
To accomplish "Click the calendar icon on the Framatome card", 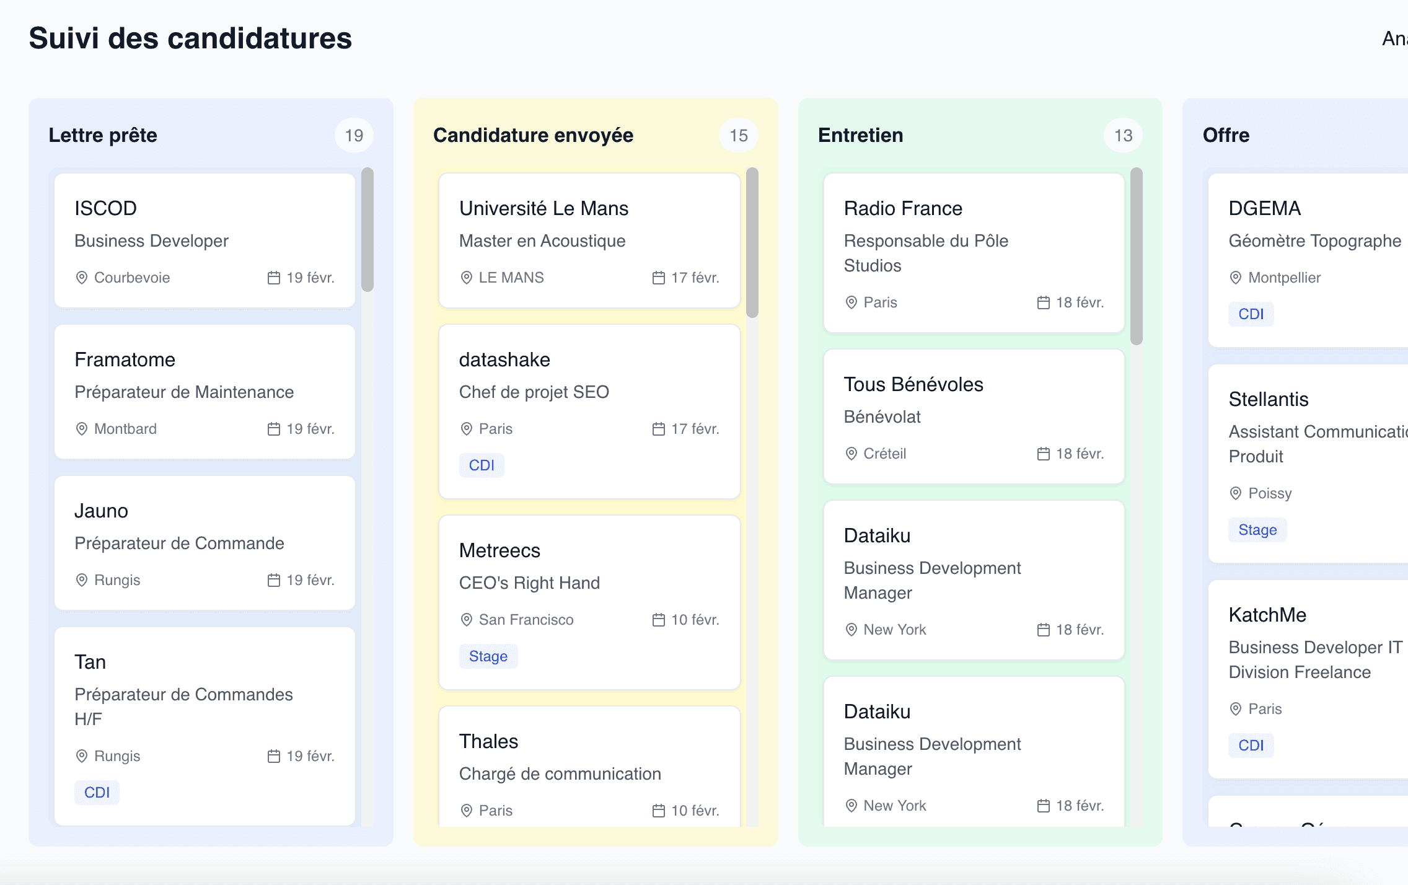I will coord(274,429).
